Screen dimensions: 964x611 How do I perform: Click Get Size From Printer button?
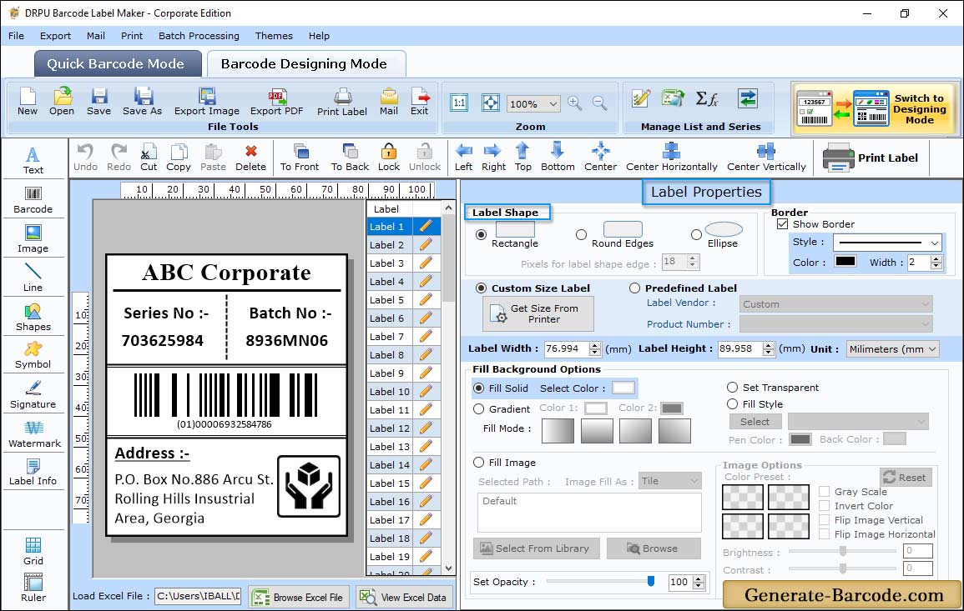pyautogui.click(x=538, y=313)
